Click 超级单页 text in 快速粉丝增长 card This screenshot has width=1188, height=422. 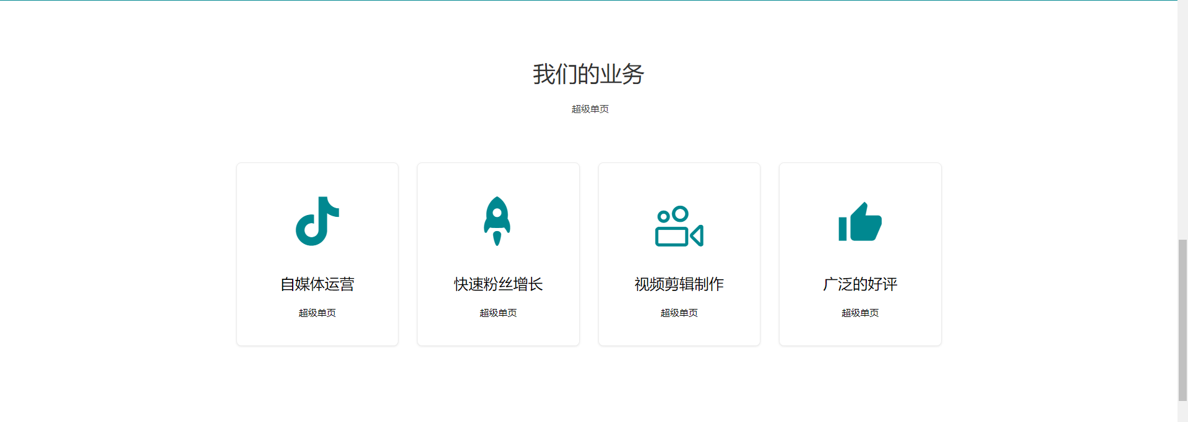(x=498, y=313)
